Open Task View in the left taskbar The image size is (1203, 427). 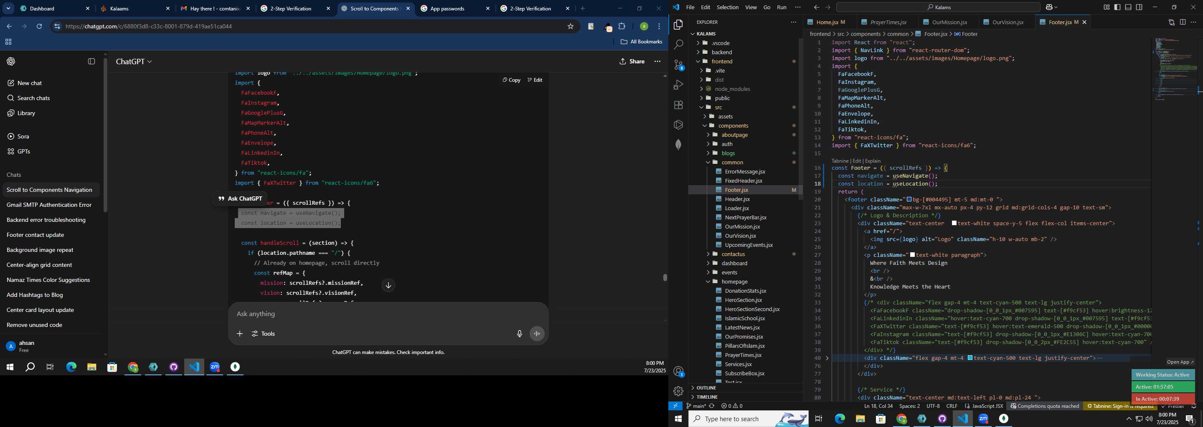click(x=50, y=367)
